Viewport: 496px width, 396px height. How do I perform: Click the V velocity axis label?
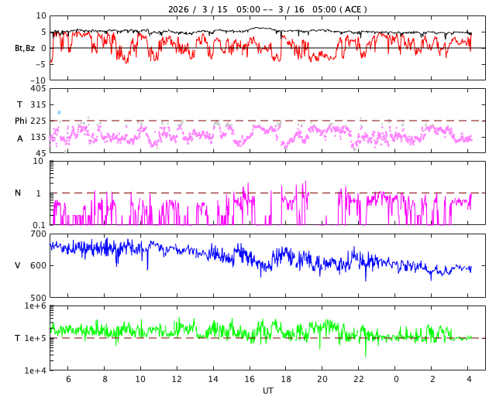(x=18, y=265)
